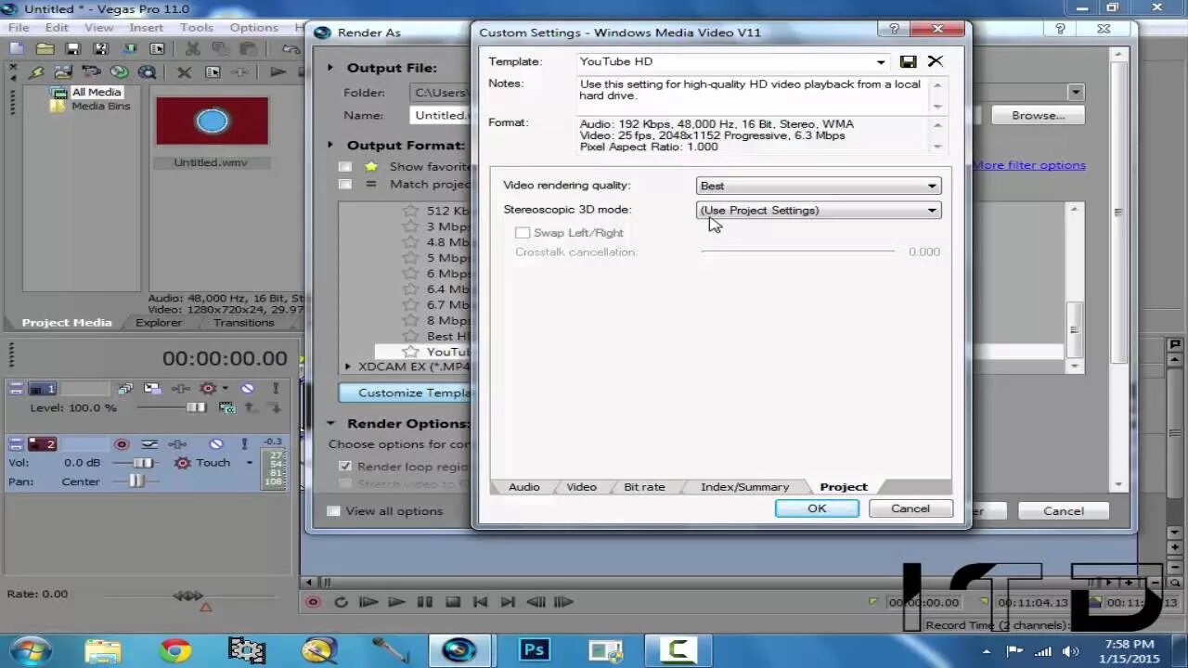Click the Open project folder icon

(45, 48)
